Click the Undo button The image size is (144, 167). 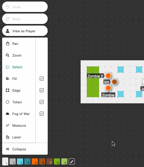pyautogui.click(x=25, y=7)
